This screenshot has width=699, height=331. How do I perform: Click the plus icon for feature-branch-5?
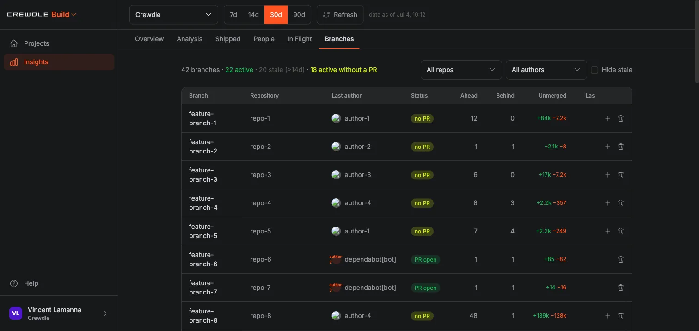click(608, 231)
